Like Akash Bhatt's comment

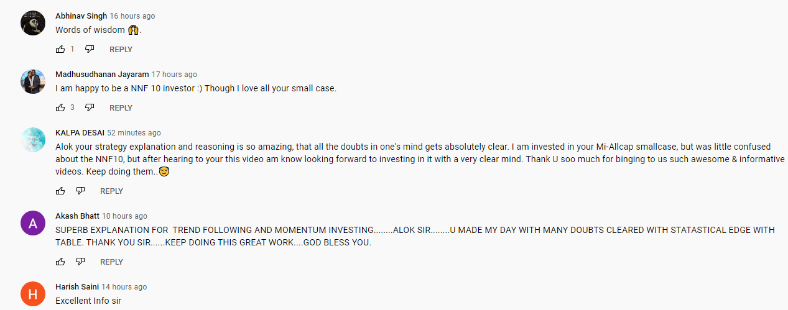point(60,262)
